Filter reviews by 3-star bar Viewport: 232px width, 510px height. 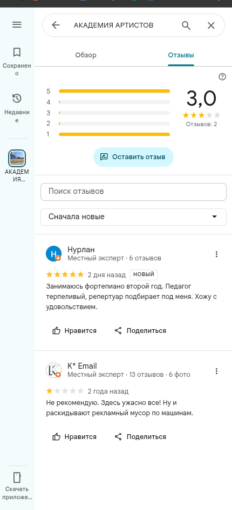(x=108, y=113)
